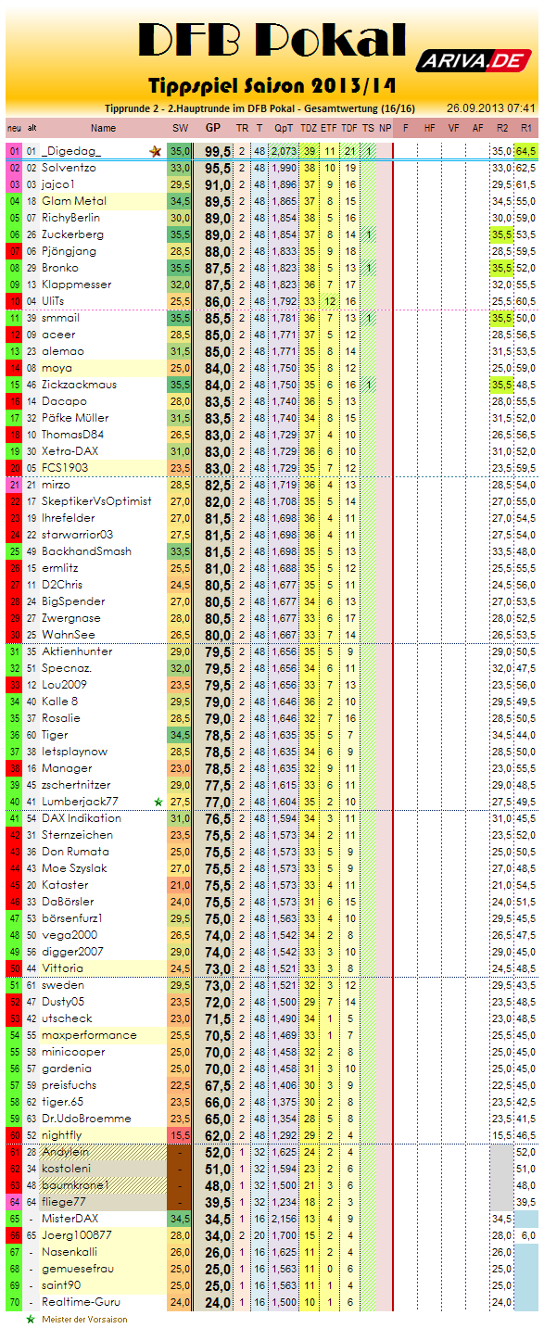Click the Tippspiel Saison 2013/14 subtitle
The height and width of the screenshot is (1328, 544).
[x=272, y=85]
